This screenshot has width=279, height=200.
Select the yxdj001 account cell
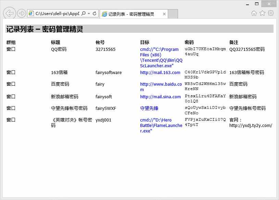103,120
